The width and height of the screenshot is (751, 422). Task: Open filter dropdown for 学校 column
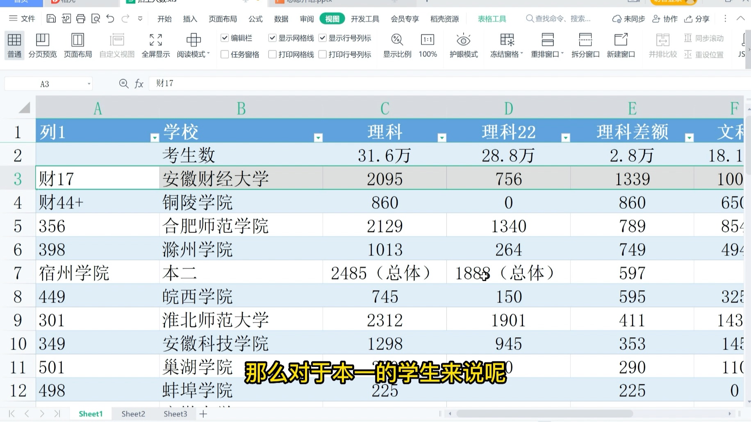pos(318,138)
